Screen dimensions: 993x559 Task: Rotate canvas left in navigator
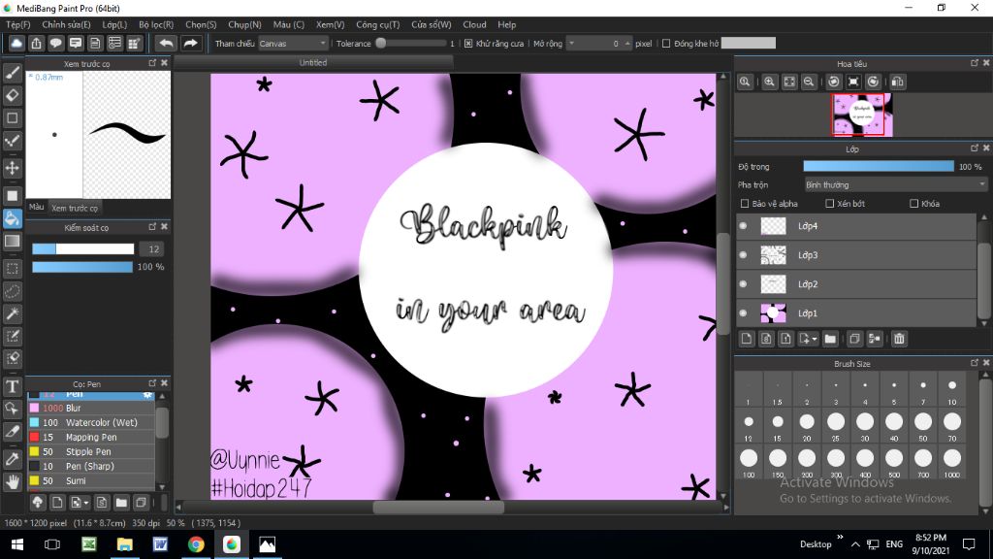(x=834, y=82)
